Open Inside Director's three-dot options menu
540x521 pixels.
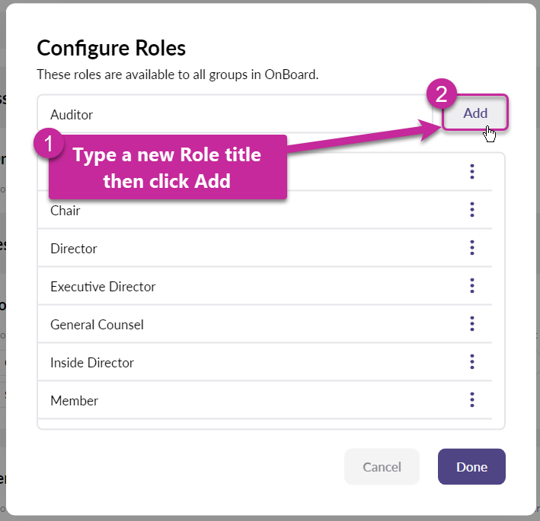[472, 362]
